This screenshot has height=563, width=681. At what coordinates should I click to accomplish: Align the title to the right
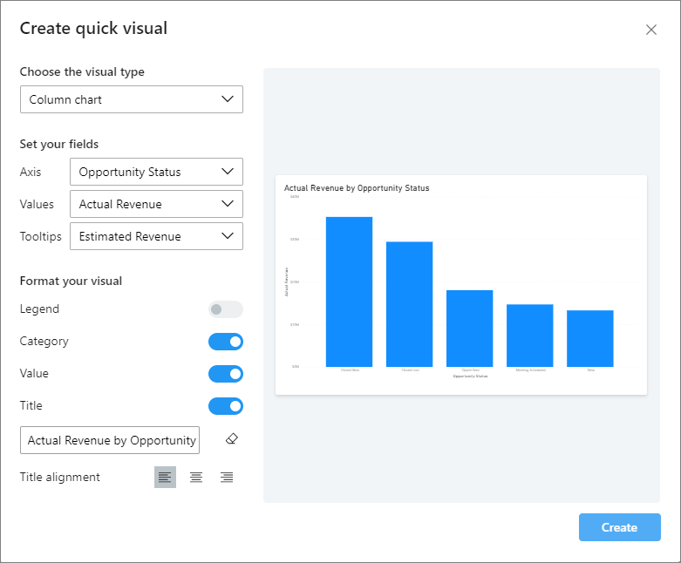click(227, 477)
